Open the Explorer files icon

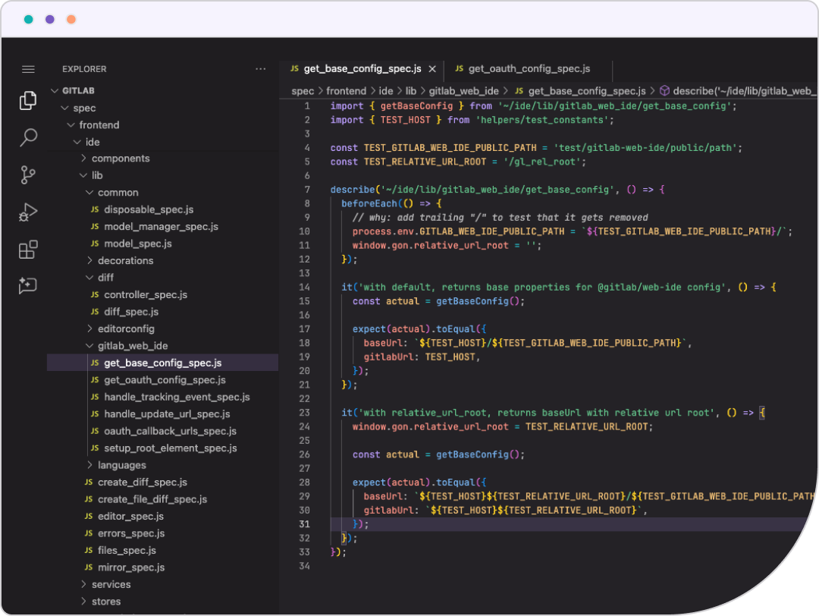tap(28, 100)
